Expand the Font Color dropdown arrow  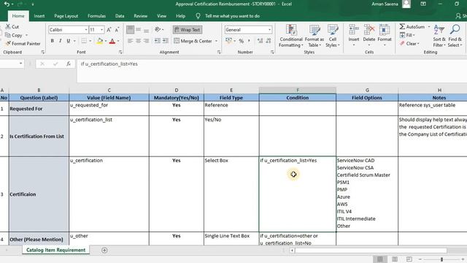(118, 41)
